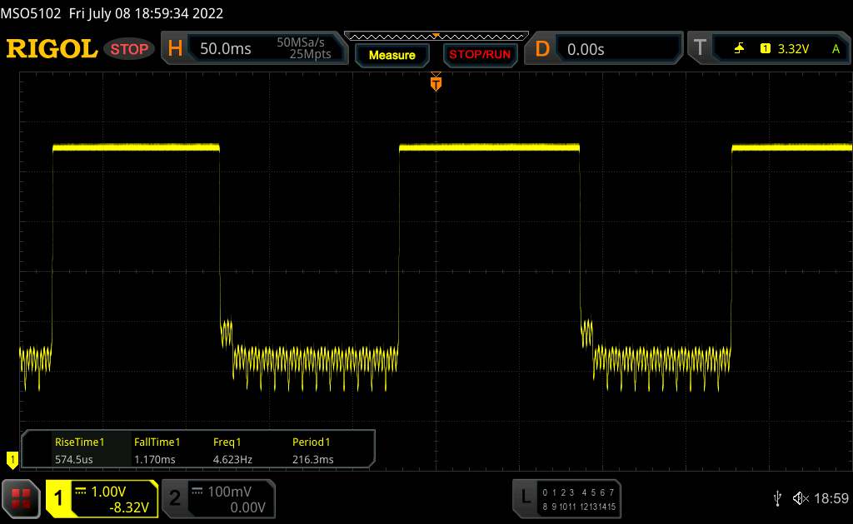Click channel 1 offset -8.32V
This screenshot has height=524, width=853.
[x=129, y=507]
